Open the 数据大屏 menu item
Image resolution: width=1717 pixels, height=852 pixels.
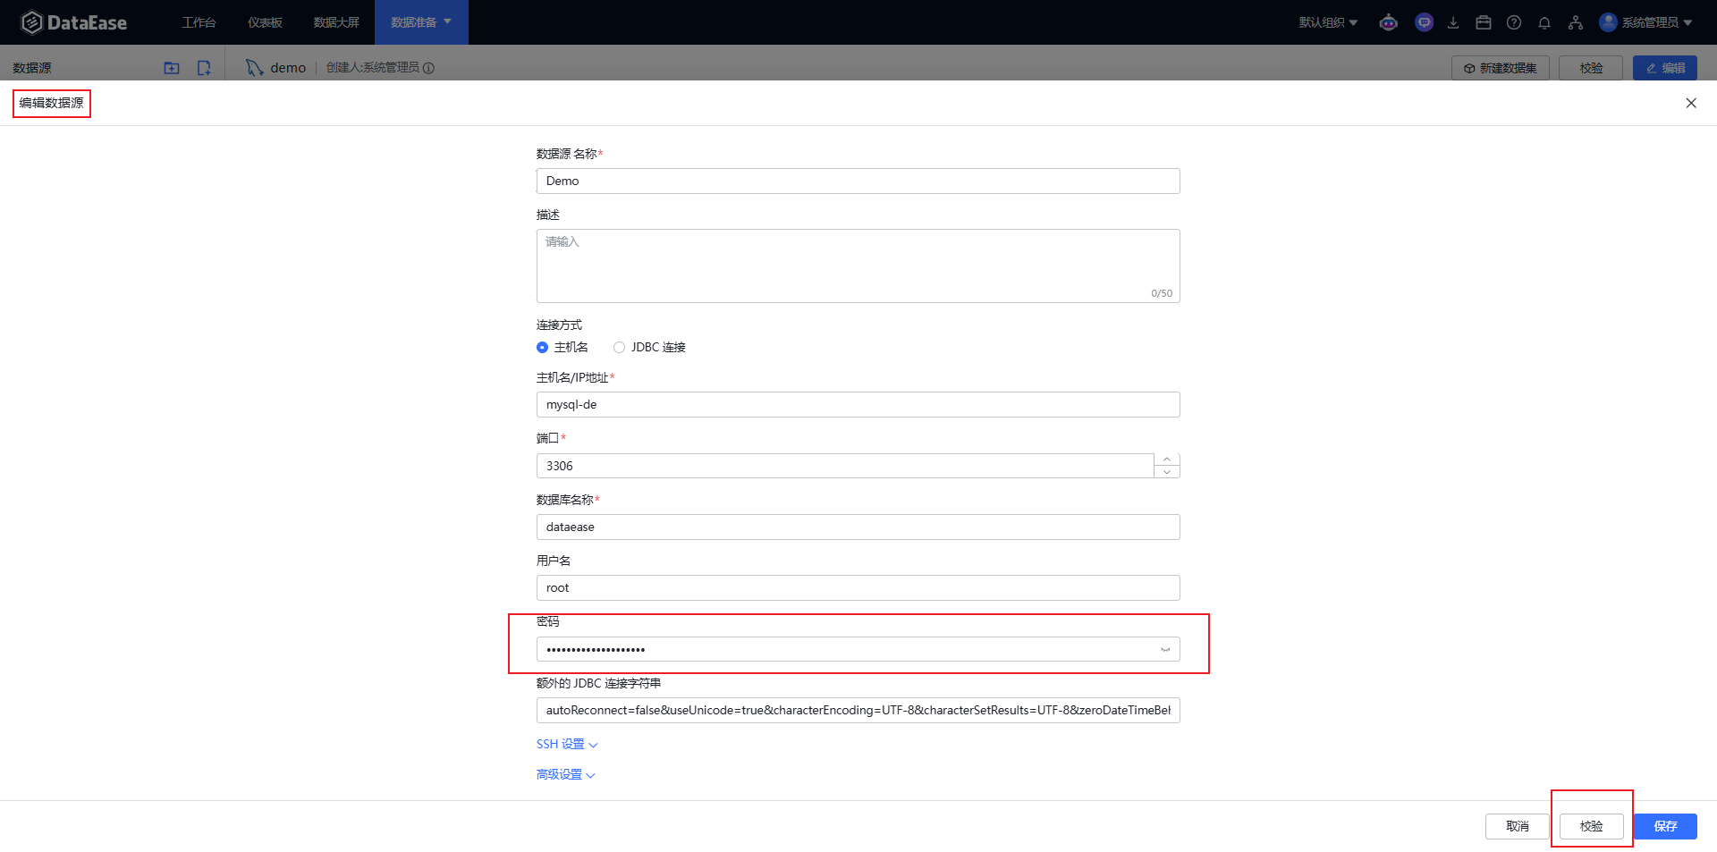336,22
